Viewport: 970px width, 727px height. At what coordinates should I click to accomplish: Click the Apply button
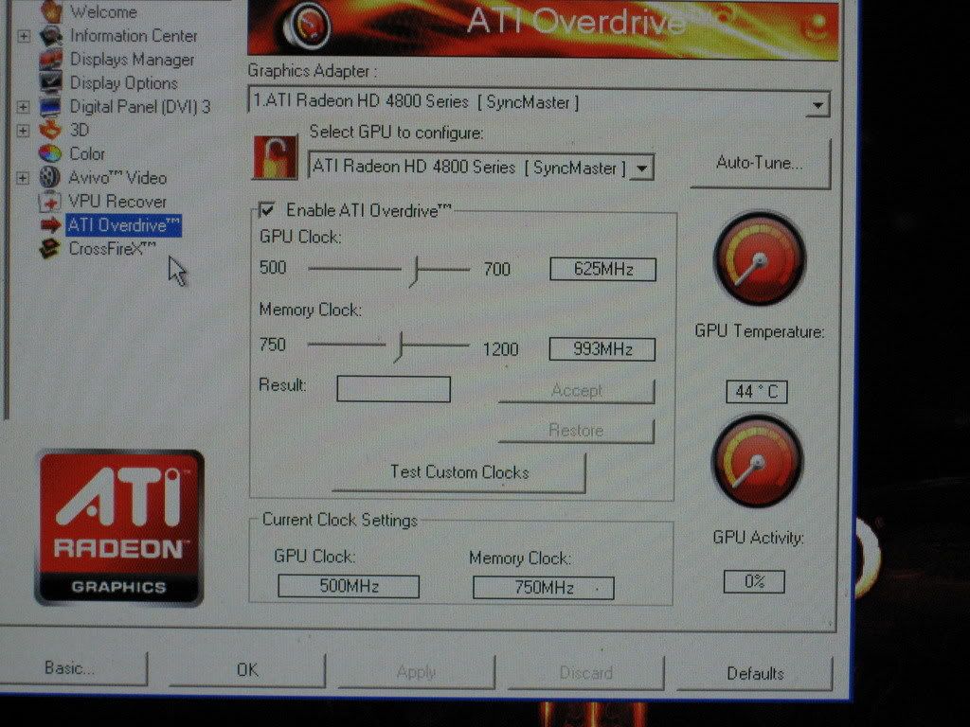(x=417, y=672)
